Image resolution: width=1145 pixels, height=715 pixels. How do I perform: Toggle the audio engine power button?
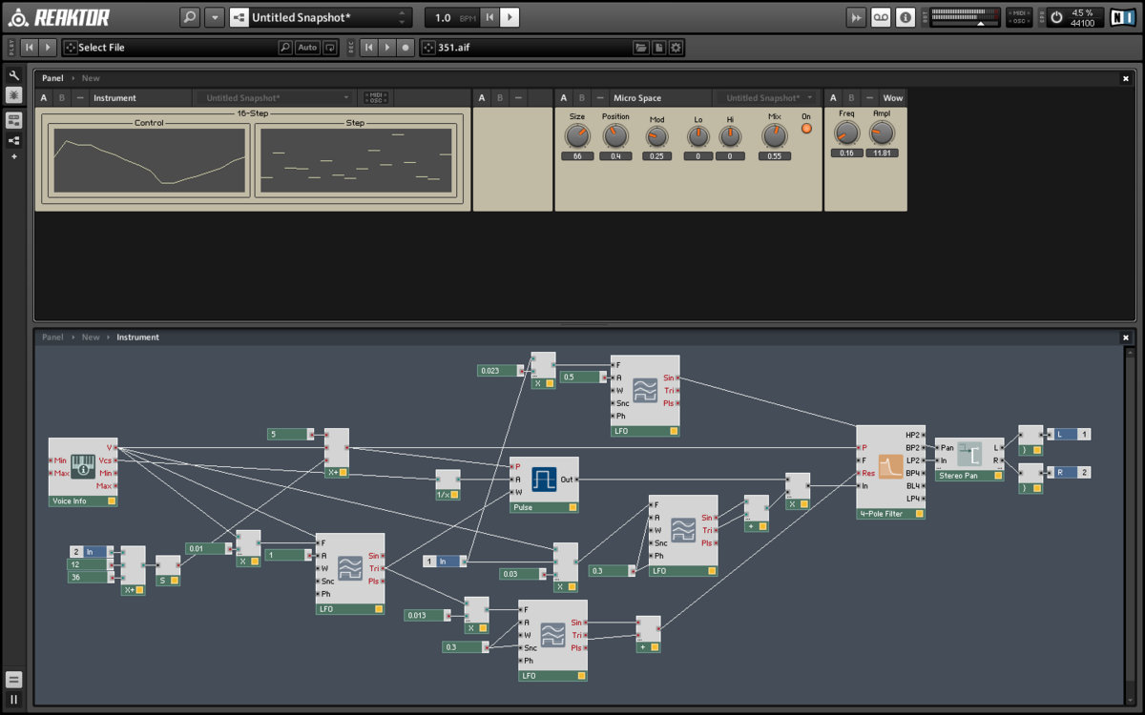[x=1056, y=17]
